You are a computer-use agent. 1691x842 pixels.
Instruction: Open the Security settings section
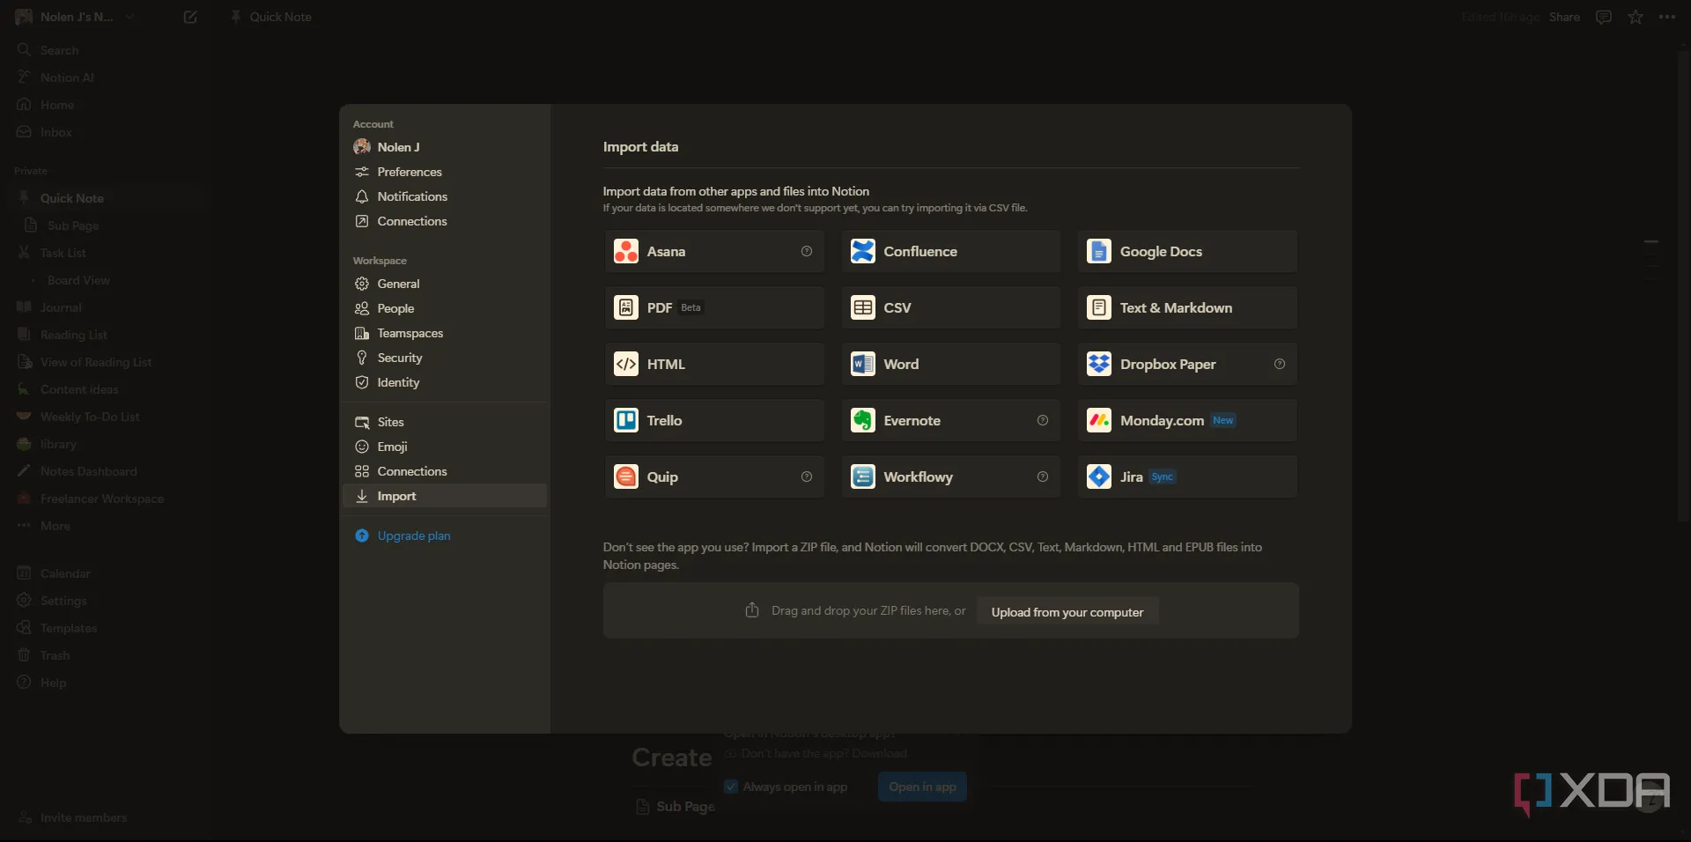(x=399, y=358)
